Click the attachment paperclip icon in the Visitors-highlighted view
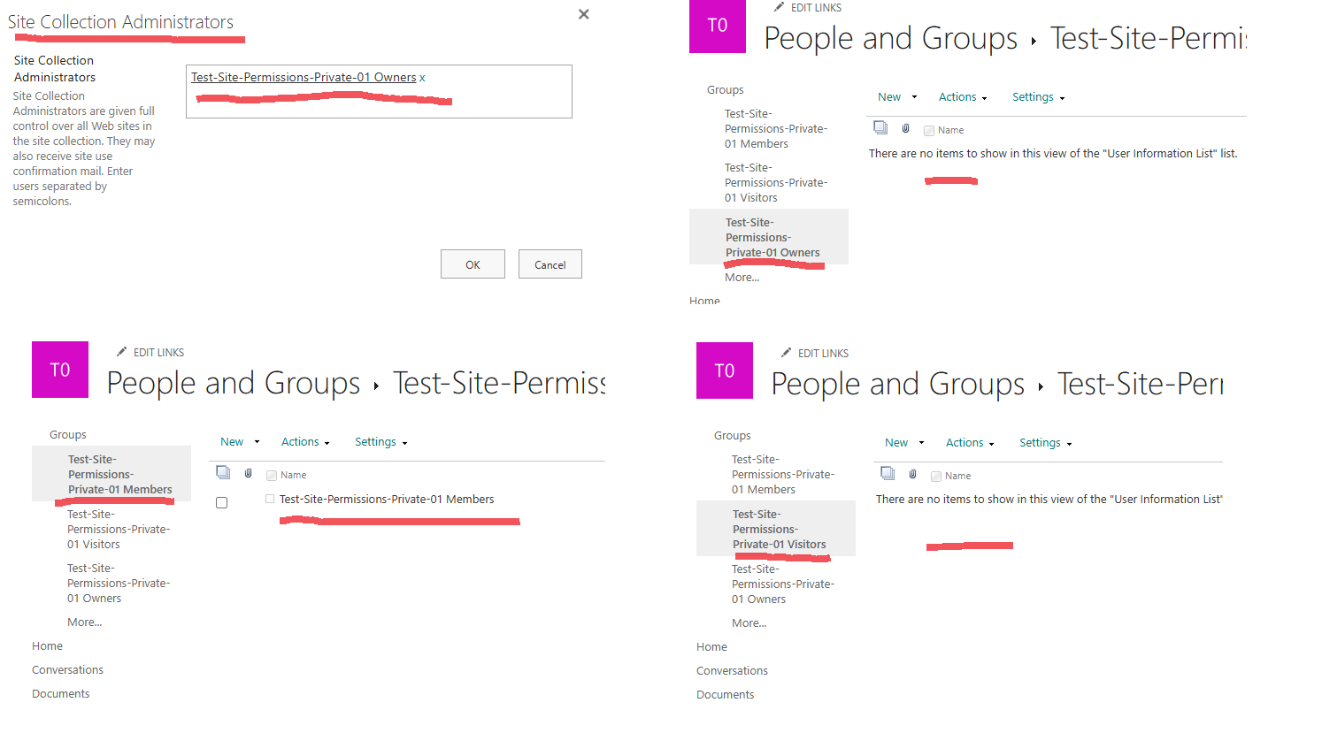The width and height of the screenshot is (1322, 733). coord(912,474)
